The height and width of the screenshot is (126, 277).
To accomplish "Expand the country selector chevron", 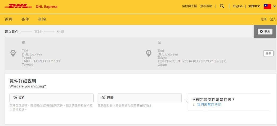I will (x=274, y=7).
